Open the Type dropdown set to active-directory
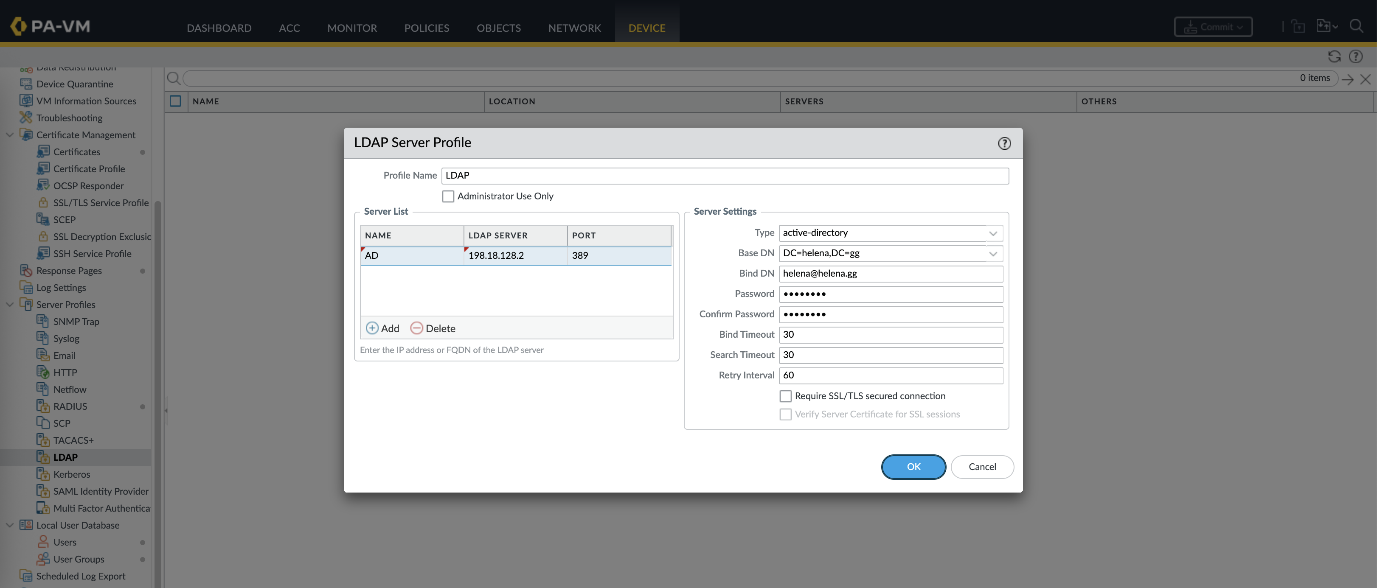The height and width of the screenshot is (588, 1377). [992, 233]
